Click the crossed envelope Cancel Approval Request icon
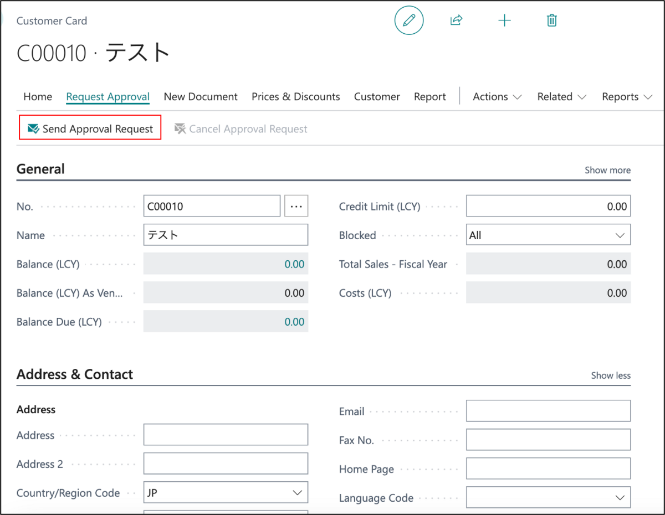Viewport: 665px width, 515px height. (180, 128)
